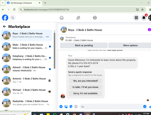This screenshot has height=115, width=151.
Task: Open the Notifications bell icon
Action: tap(144, 18)
